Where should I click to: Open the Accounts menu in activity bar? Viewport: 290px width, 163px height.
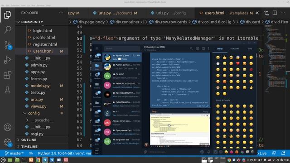tap(7, 127)
